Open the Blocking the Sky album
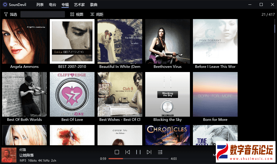Viewport: 277px width, 164px height. (168, 94)
